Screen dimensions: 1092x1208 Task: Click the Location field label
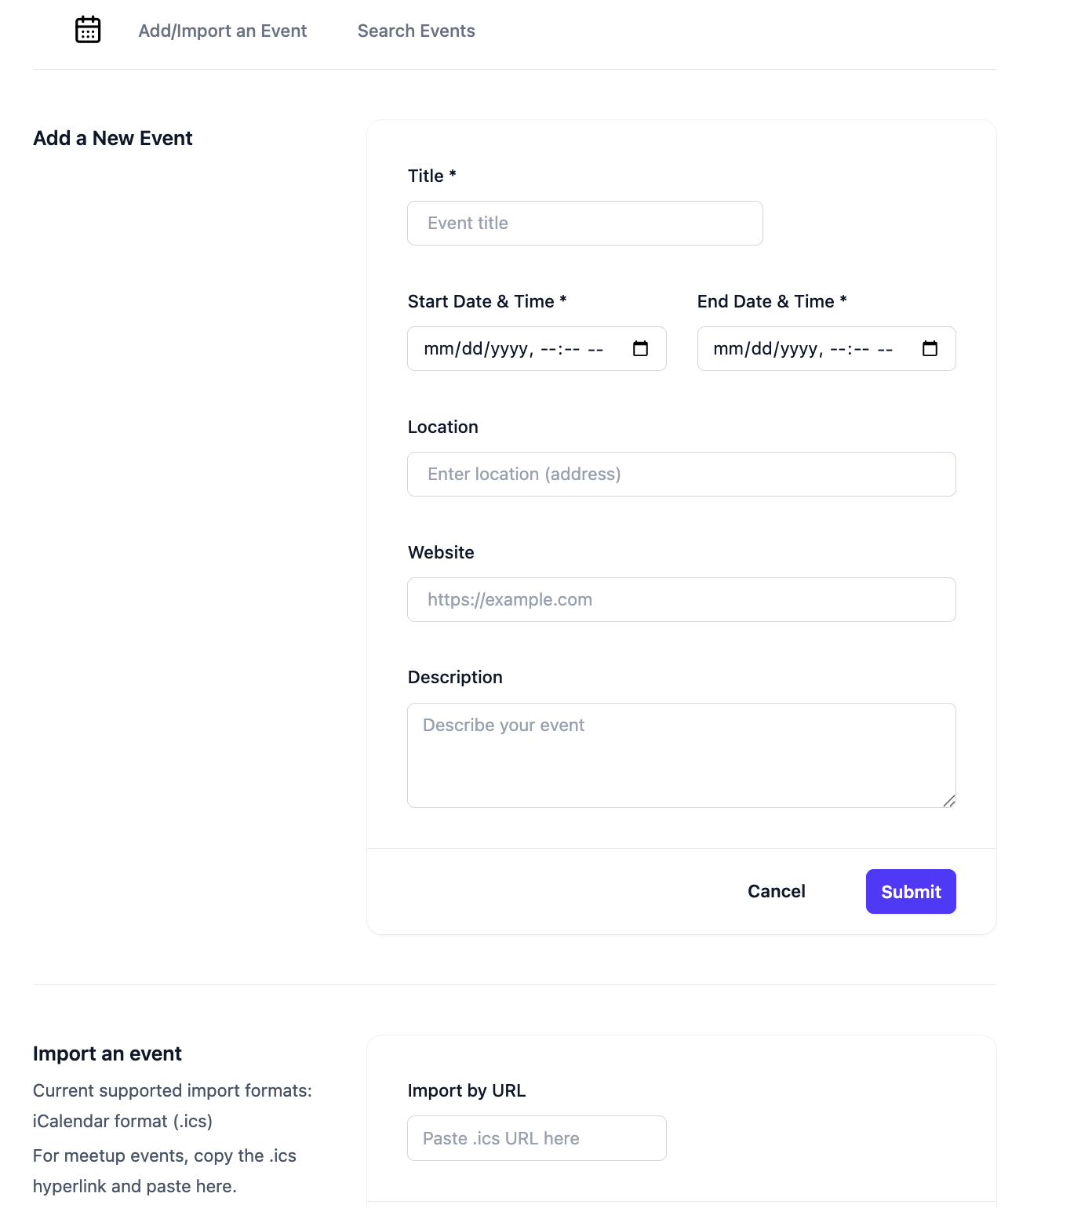click(x=442, y=427)
